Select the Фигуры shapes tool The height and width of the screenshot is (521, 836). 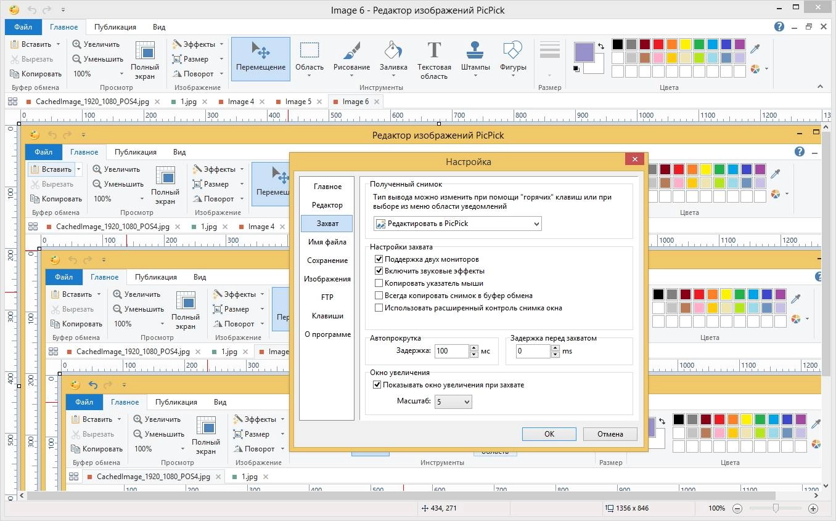point(513,59)
